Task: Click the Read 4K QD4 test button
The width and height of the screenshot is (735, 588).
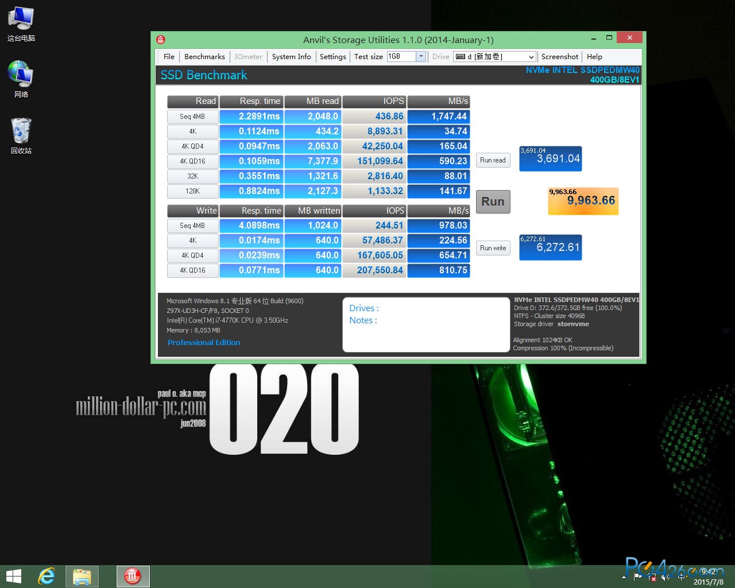Action: (x=192, y=146)
